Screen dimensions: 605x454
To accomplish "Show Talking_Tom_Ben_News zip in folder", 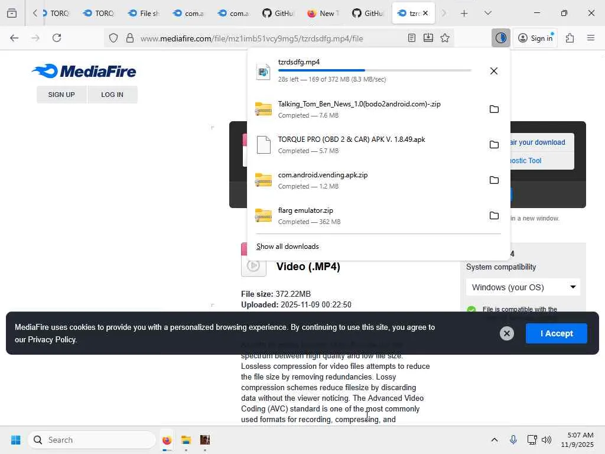I will (x=494, y=109).
